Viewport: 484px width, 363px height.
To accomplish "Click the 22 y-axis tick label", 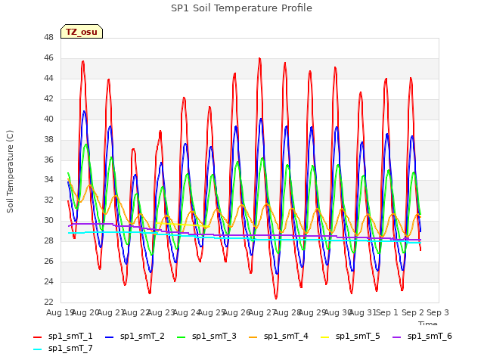I will point(48,302).
